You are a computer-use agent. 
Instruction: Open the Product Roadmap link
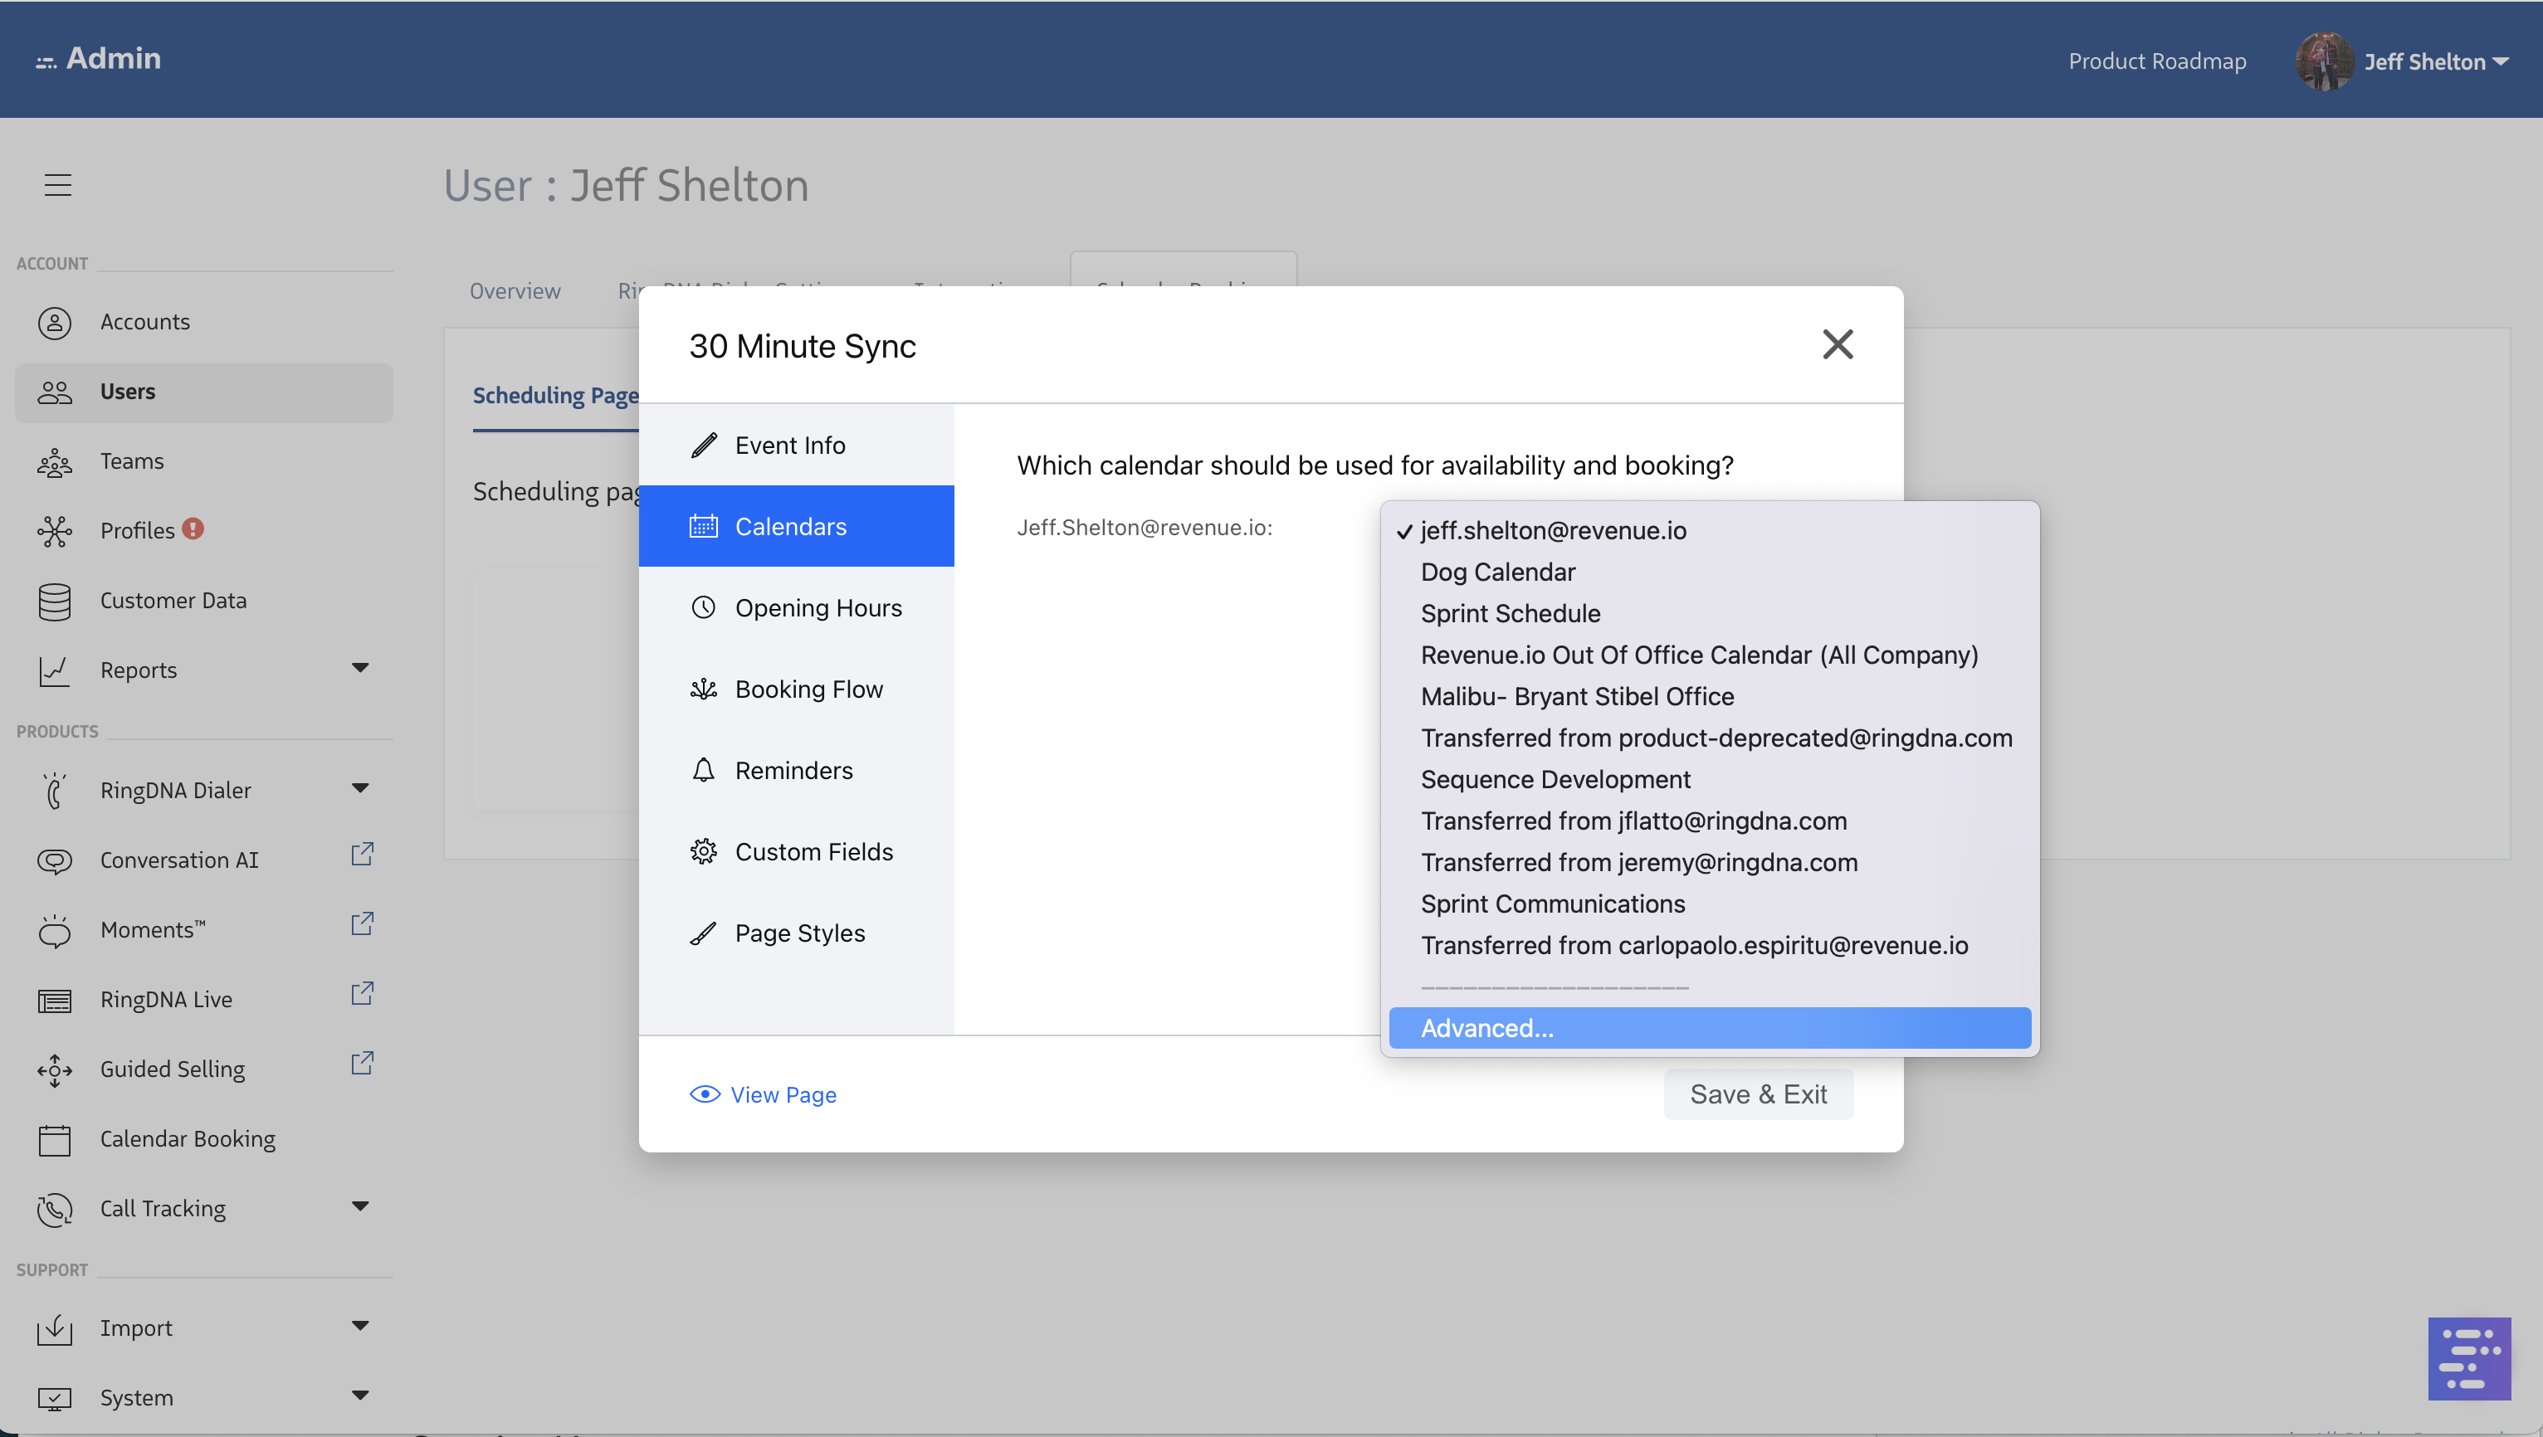coord(2156,61)
